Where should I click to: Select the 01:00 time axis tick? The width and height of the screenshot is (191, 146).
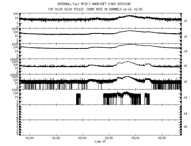29,138
